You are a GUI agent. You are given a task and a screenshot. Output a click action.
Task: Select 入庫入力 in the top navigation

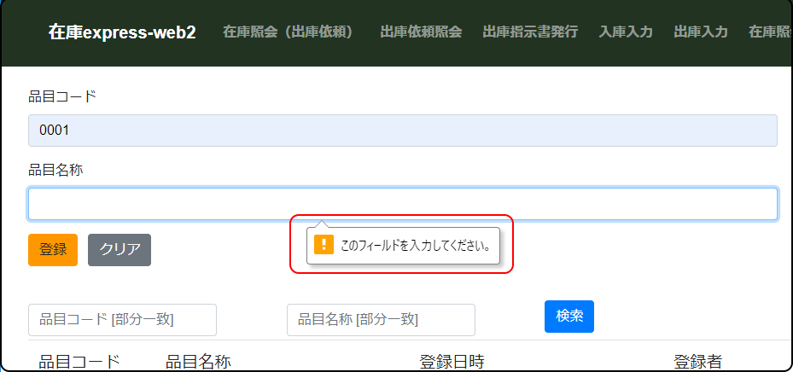coord(626,32)
